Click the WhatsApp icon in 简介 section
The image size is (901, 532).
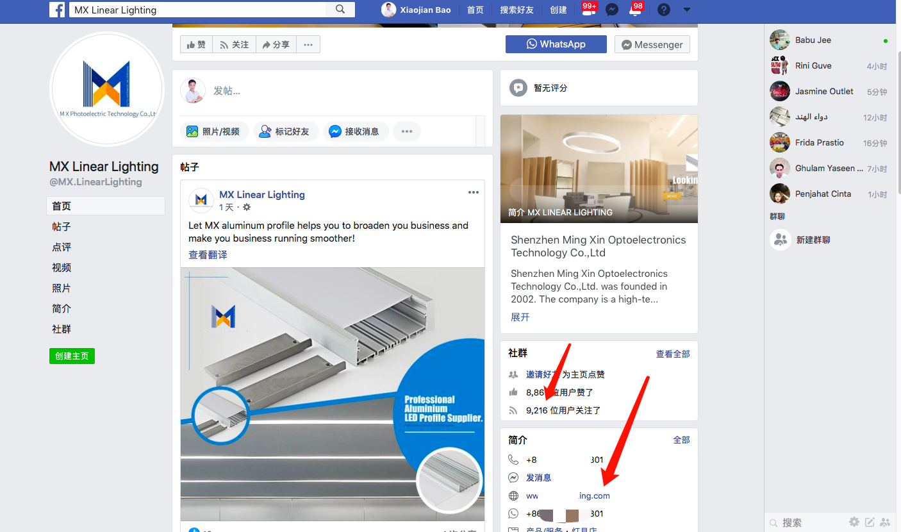point(513,513)
